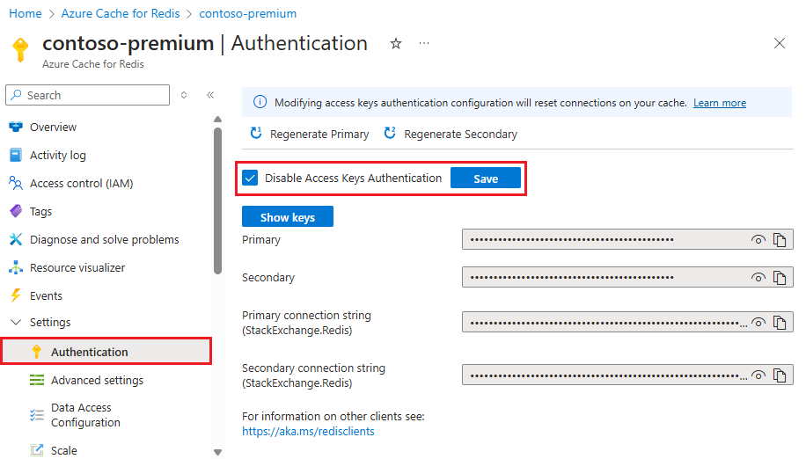Collapse the Settings section in sidebar
This screenshot has width=806, height=459.
[x=15, y=323]
